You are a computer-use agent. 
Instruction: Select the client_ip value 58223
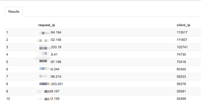[x=181, y=76]
